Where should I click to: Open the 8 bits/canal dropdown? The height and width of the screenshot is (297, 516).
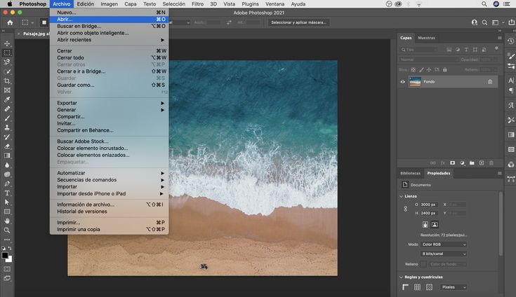coord(443,254)
